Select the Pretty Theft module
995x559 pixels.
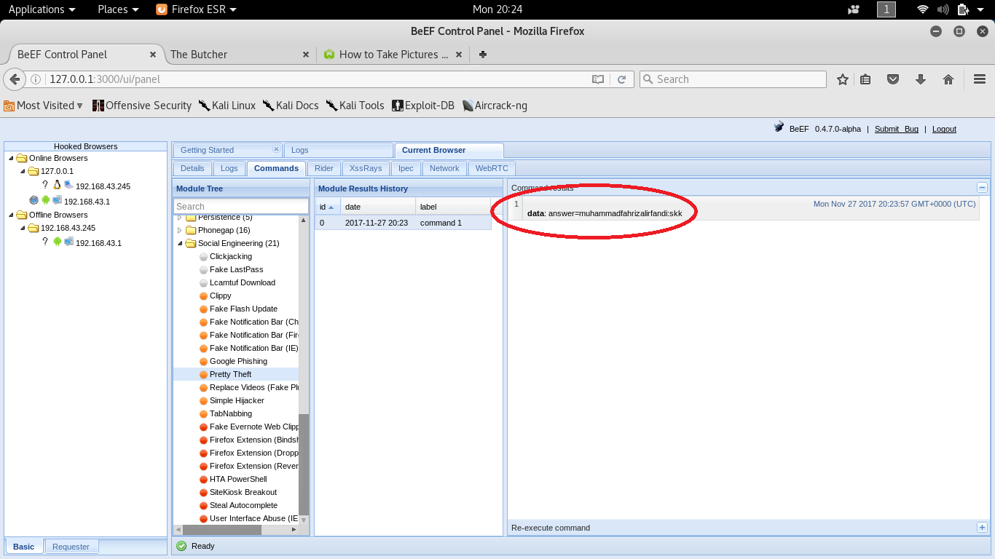[230, 374]
